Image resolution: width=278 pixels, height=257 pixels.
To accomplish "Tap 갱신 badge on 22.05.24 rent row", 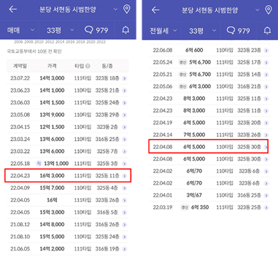I will pos(183,62).
